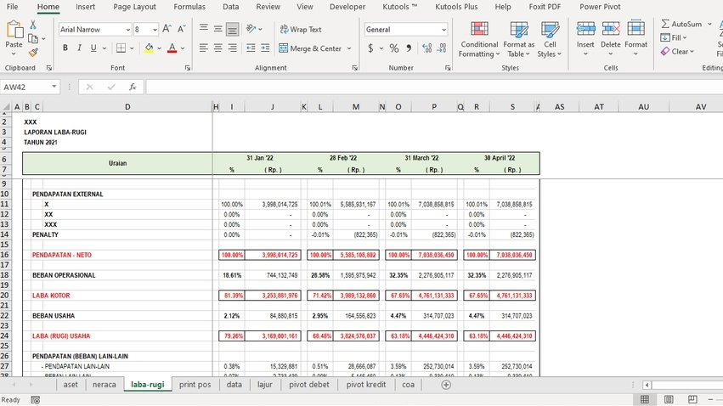This screenshot has height=406, width=723.
Task: Decrease font size with the smaller A icon
Action: tap(182, 29)
